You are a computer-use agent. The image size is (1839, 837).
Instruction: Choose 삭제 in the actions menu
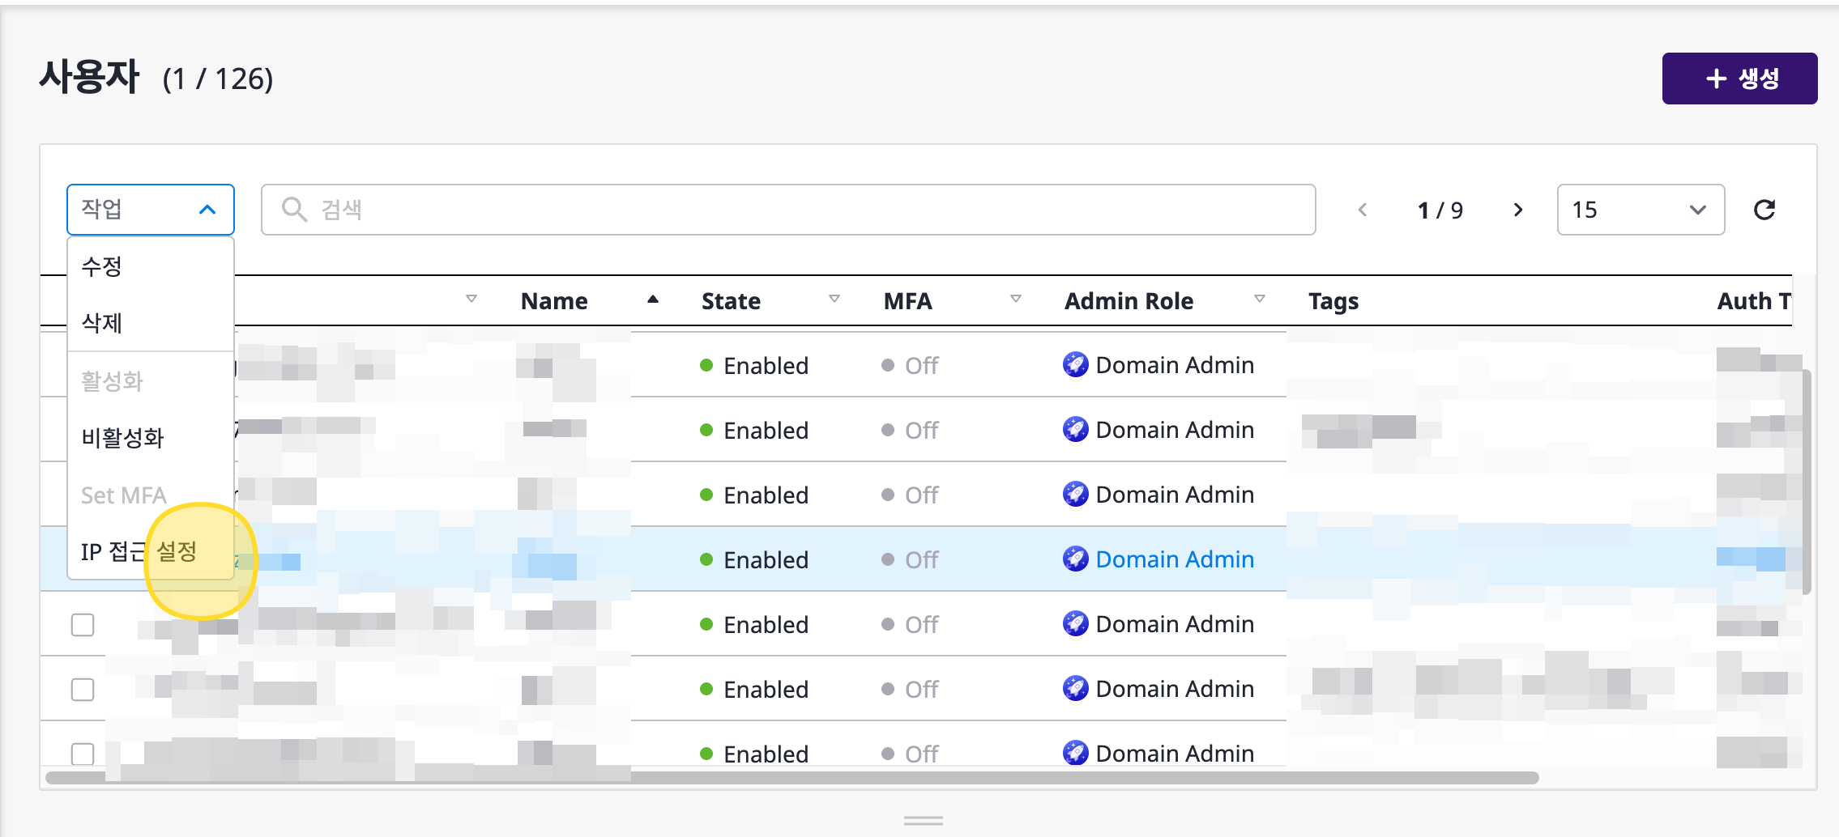tap(102, 323)
